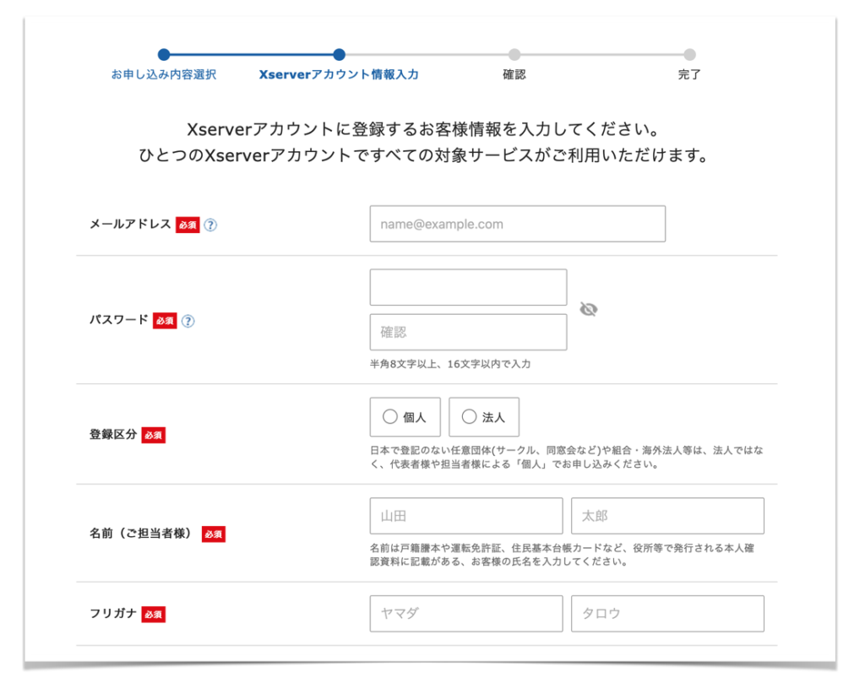
Task: Click the 完了 step label
Action: 689,74
